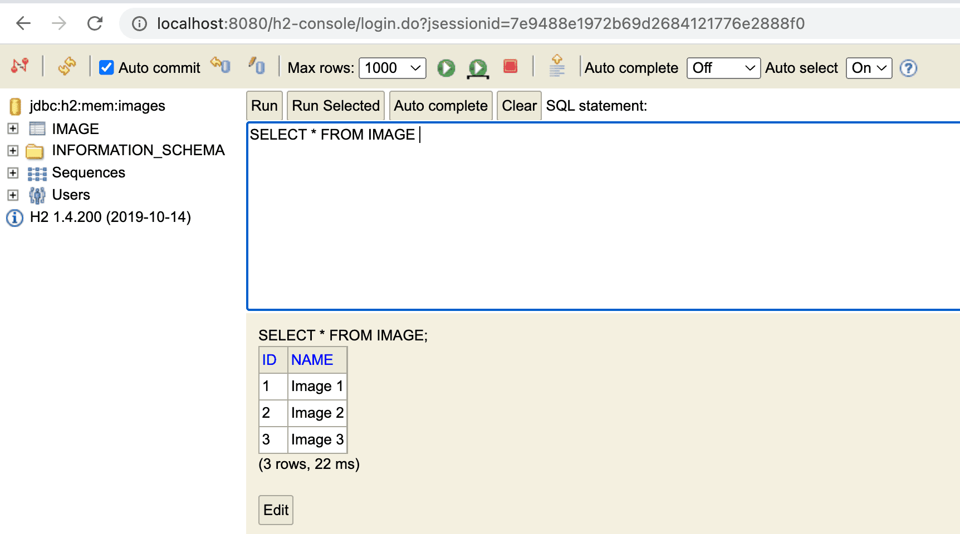
Task: Click the red Cancel statement icon
Action: tap(511, 67)
